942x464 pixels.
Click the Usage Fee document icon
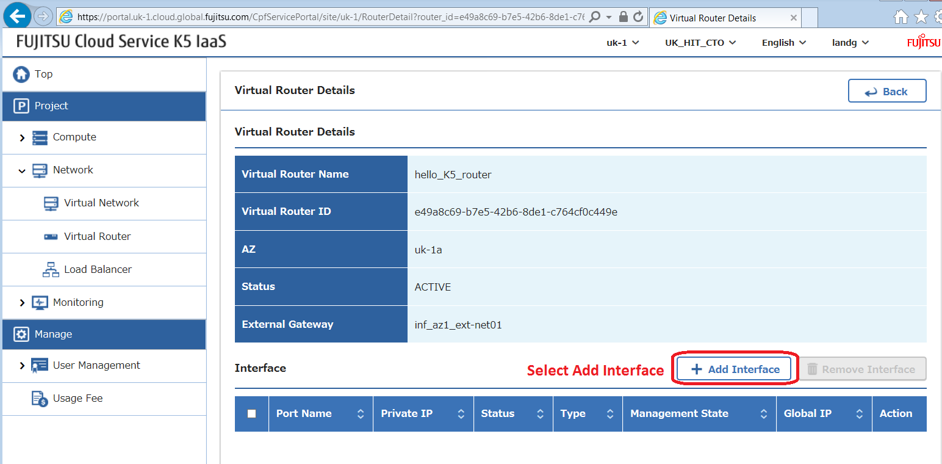40,399
